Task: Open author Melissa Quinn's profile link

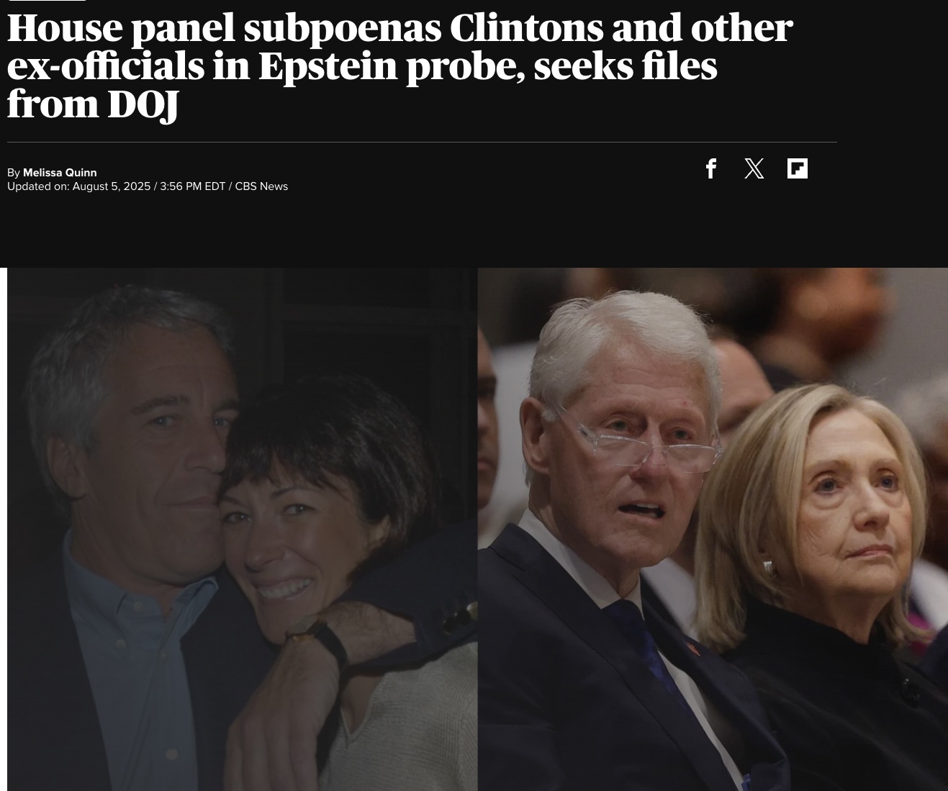Action: [x=60, y=173]
